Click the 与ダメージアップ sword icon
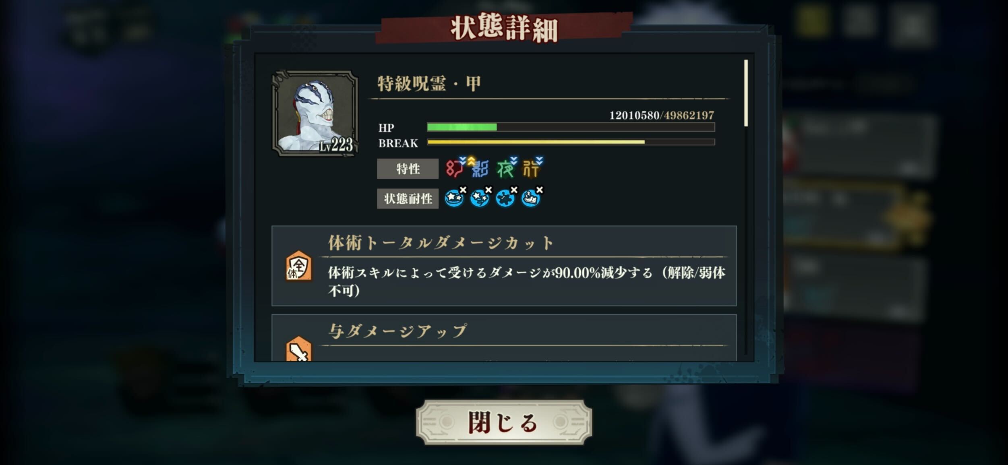1008x465 pixels. click(299, 349)
